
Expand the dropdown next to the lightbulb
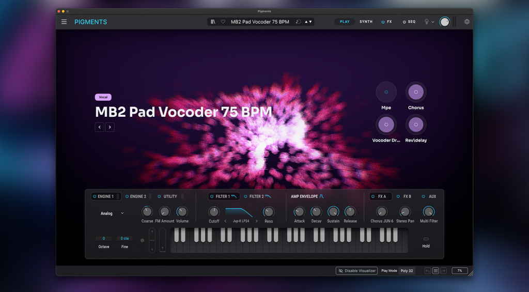click(x=433, y=22)
